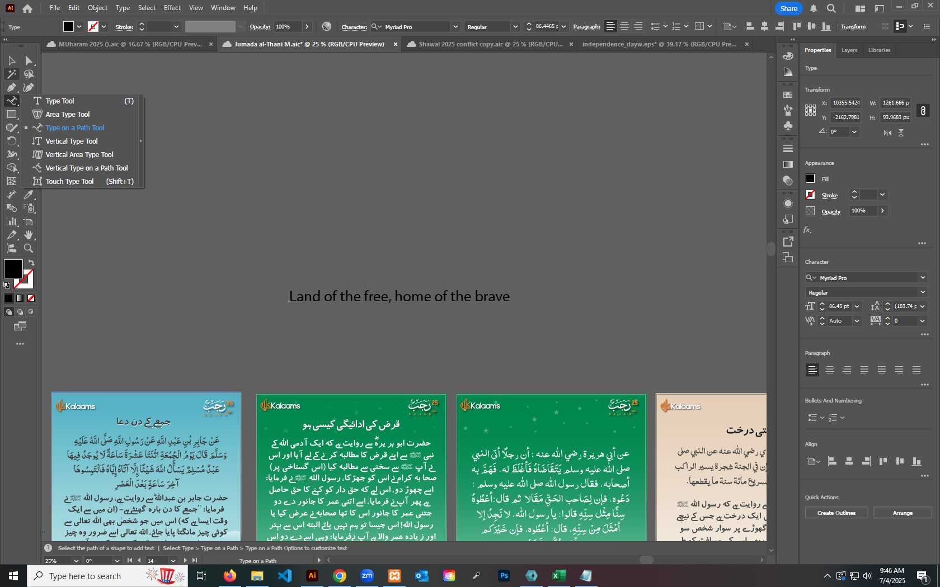
Task: Open the Stroke panel lines icon
Action: [788, 149]
